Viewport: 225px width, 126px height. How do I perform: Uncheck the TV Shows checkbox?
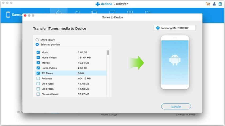coord(38,73)
